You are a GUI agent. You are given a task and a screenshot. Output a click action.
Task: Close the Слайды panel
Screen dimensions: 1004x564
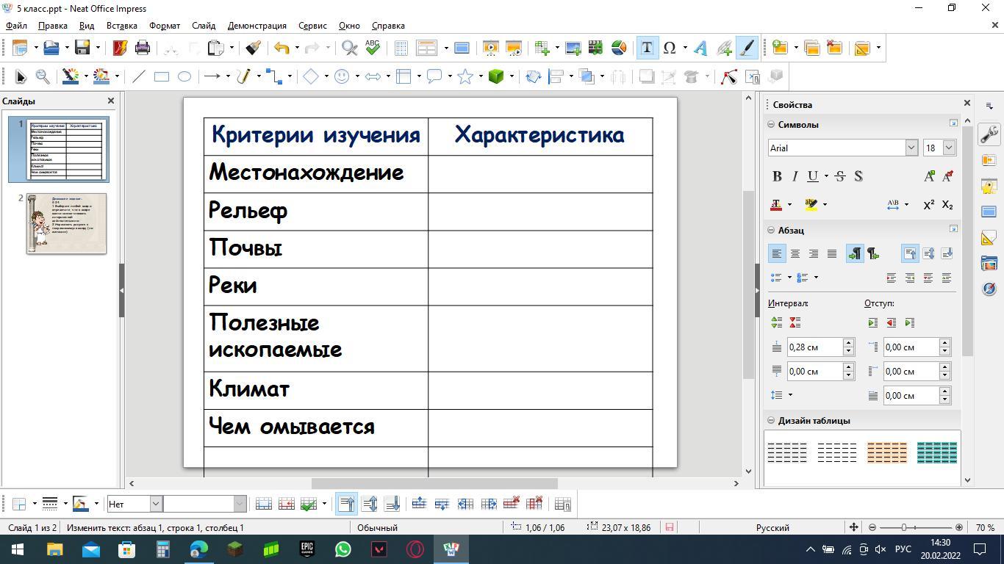tap(111, 101)
